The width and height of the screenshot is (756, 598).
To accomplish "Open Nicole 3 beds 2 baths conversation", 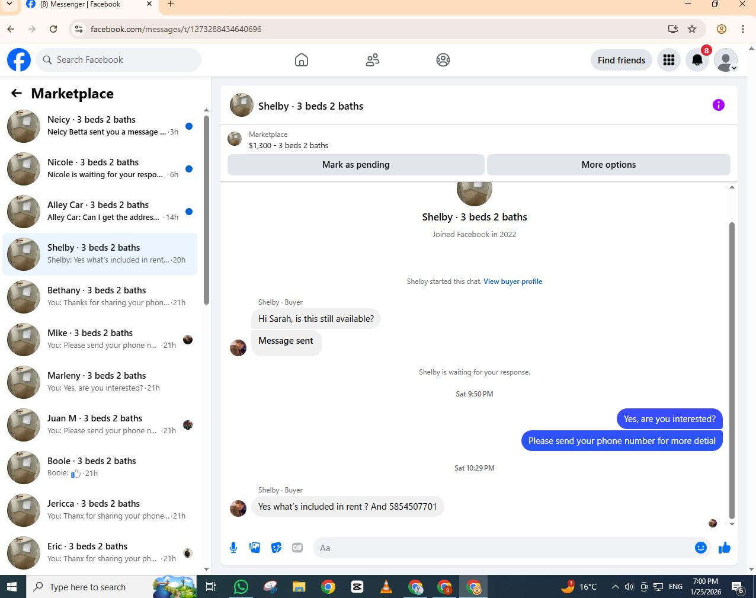I will [x=100, y=169].
